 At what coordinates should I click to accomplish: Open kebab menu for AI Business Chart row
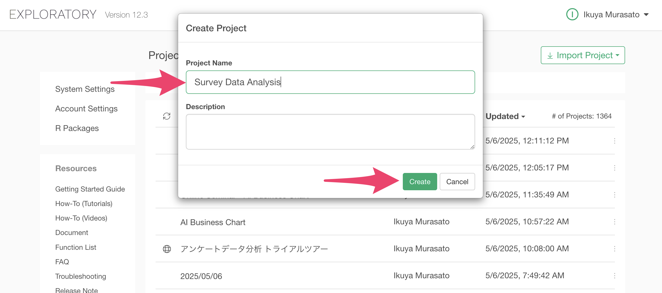(x=614, y=222)
